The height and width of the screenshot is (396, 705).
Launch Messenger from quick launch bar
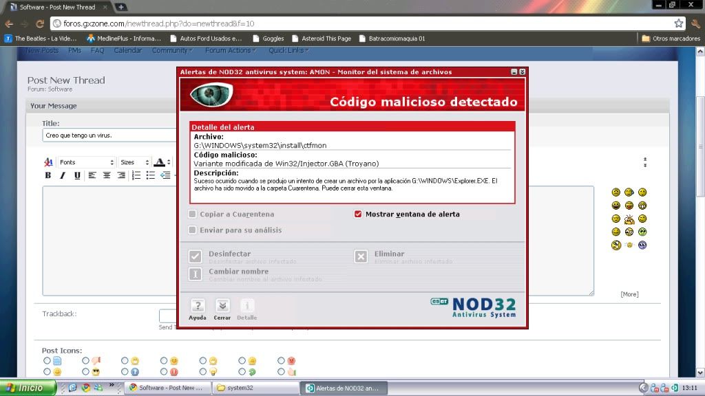pyautogui.click(x=98, y=388)
